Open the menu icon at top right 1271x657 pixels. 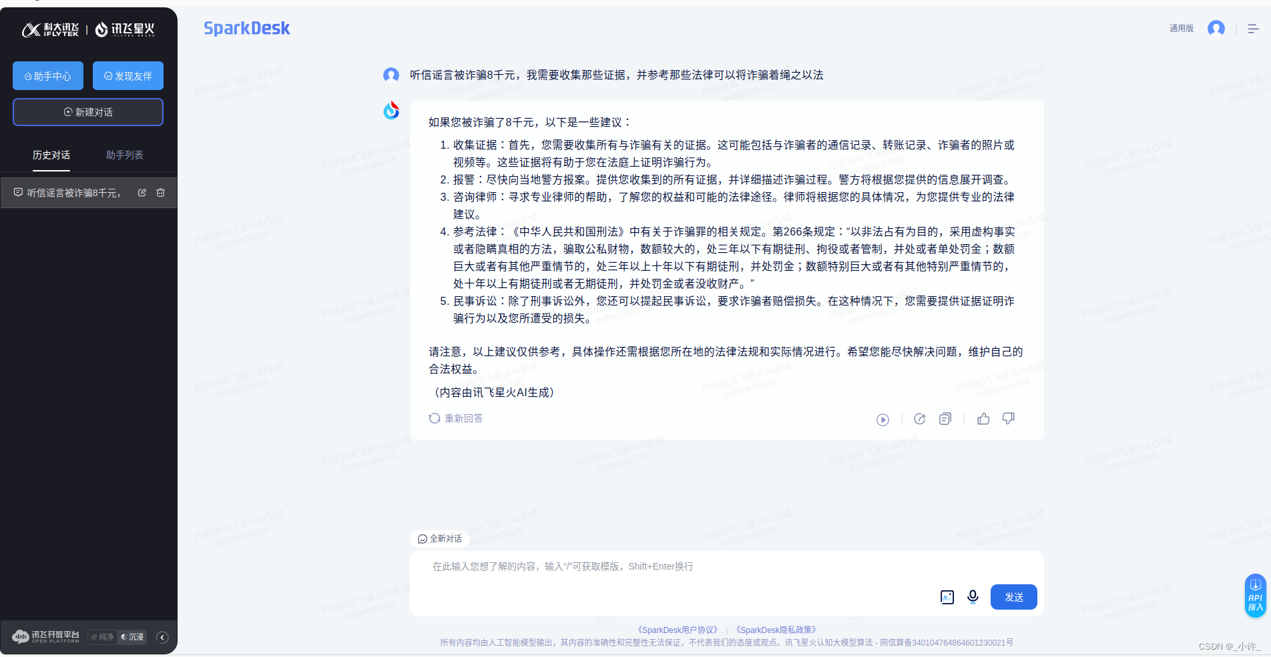coord(1253,29)
